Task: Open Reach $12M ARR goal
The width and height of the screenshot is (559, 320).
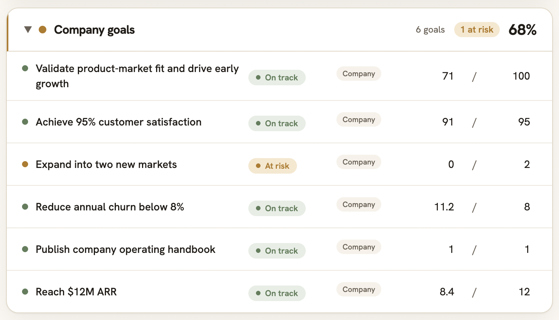Action: point(76,292)
